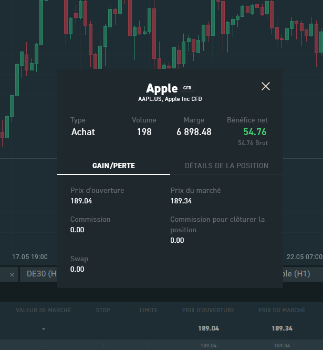This screenshot has width=323, height=350.
Task: Click the Swap value 0.00
Action: [x=77, y=269]
